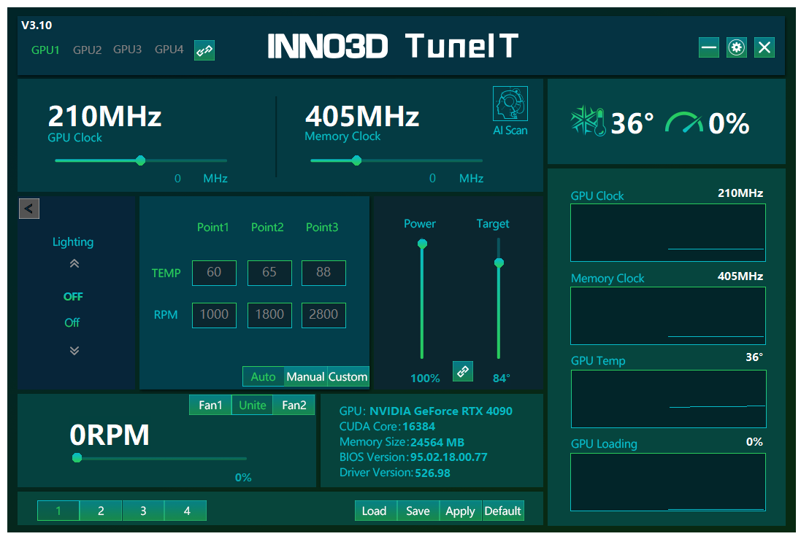
Task: Click the BIOS Version 95.02.18.00.77 text
Action: (x=413, y=457)
